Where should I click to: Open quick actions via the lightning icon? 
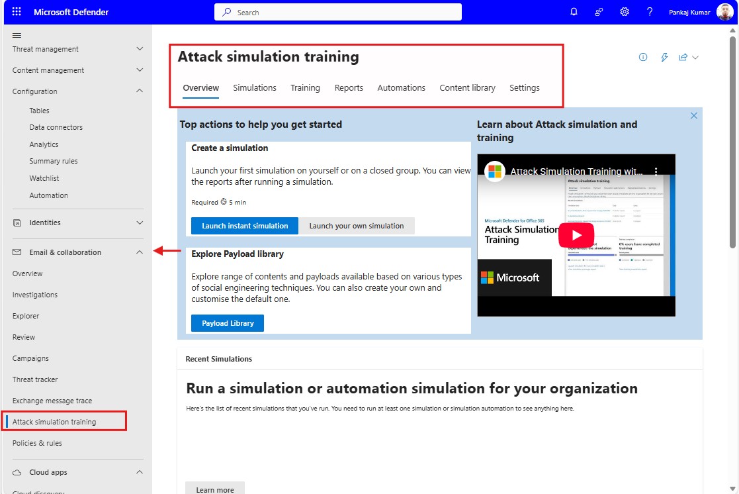pyautogui.click(x=664, y=58)
